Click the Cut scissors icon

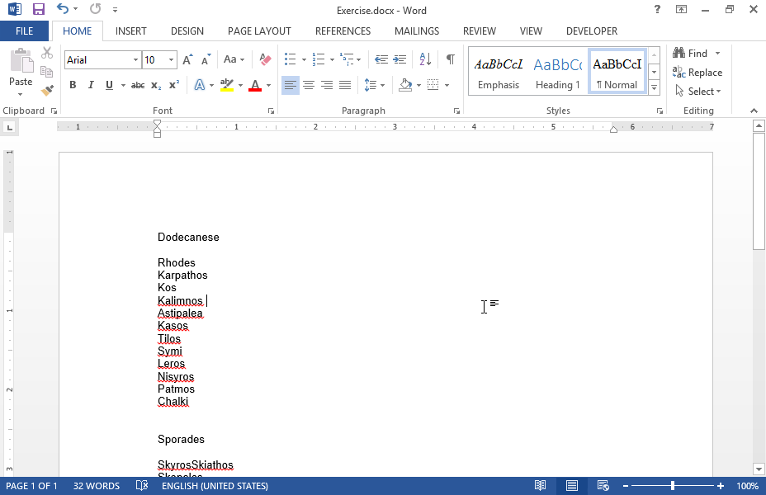click(x=47, y=53)
